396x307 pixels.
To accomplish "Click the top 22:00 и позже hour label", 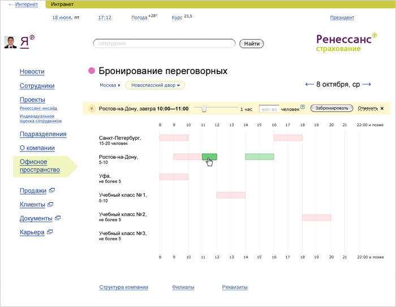I will [370, 125].
